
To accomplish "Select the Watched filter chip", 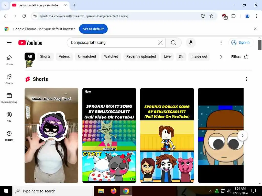I will [111, 56].
